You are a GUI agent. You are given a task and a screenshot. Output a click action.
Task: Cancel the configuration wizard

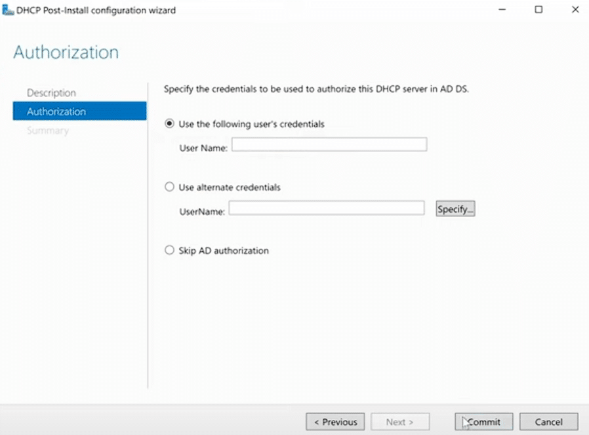[x=548, y=422]
